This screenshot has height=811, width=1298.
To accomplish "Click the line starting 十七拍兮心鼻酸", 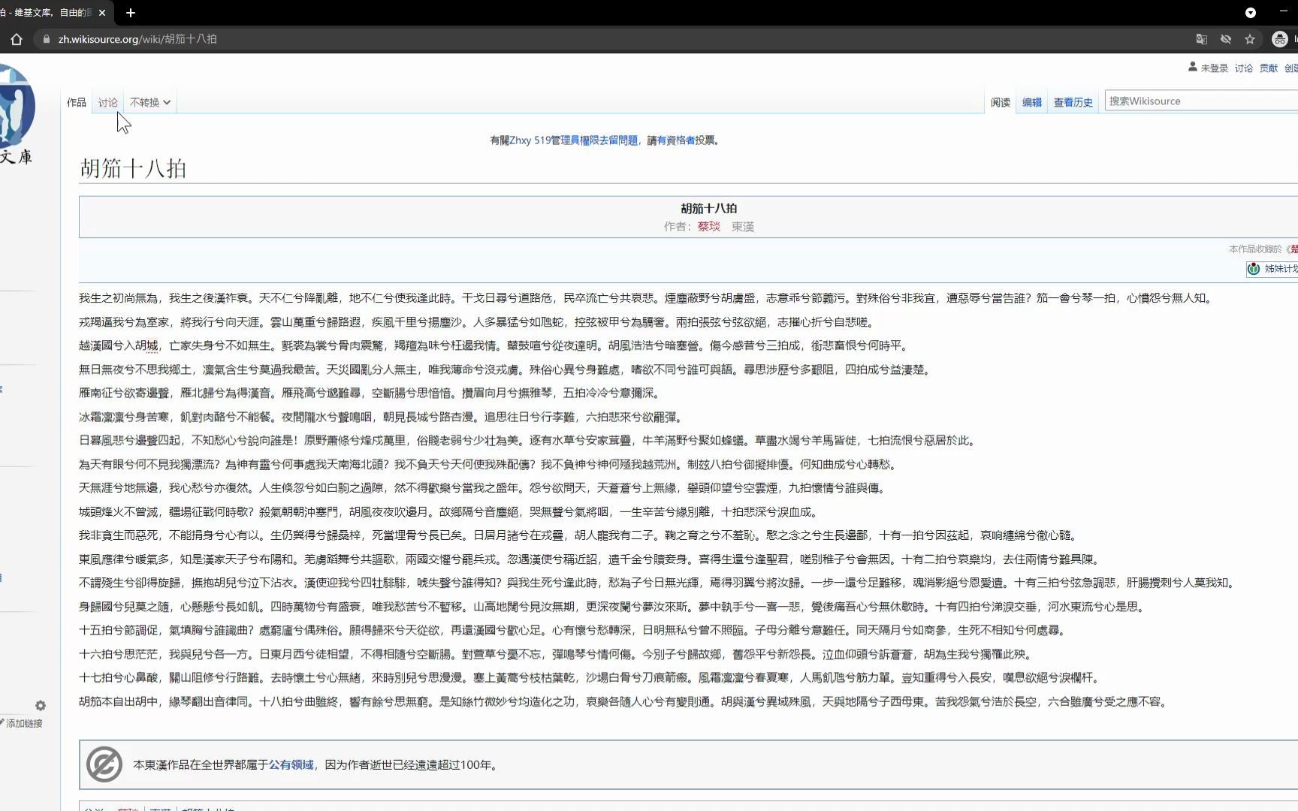I will pos(591,678).
